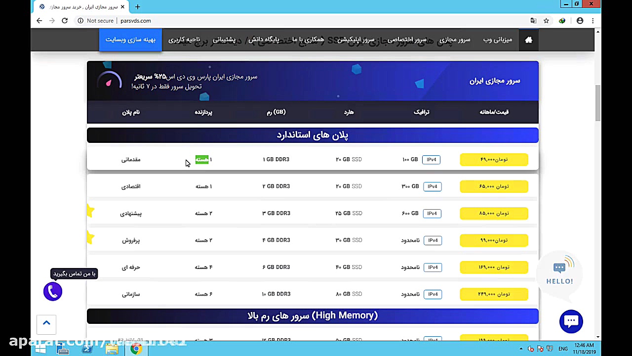This screenshot has width=632, height=356.
Task: Select the میزبانی وب menu item
Action: (497, 40)
